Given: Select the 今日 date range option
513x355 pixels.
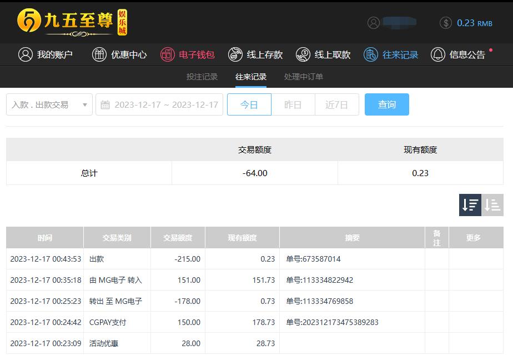Looking at the screenshot, I should (249, 104).
